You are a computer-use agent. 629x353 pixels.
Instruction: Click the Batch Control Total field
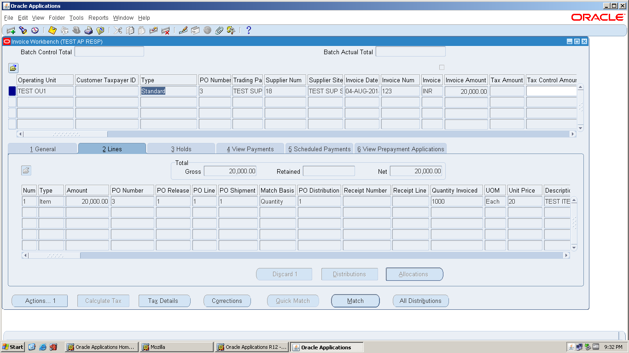click(x=109, y=52)
